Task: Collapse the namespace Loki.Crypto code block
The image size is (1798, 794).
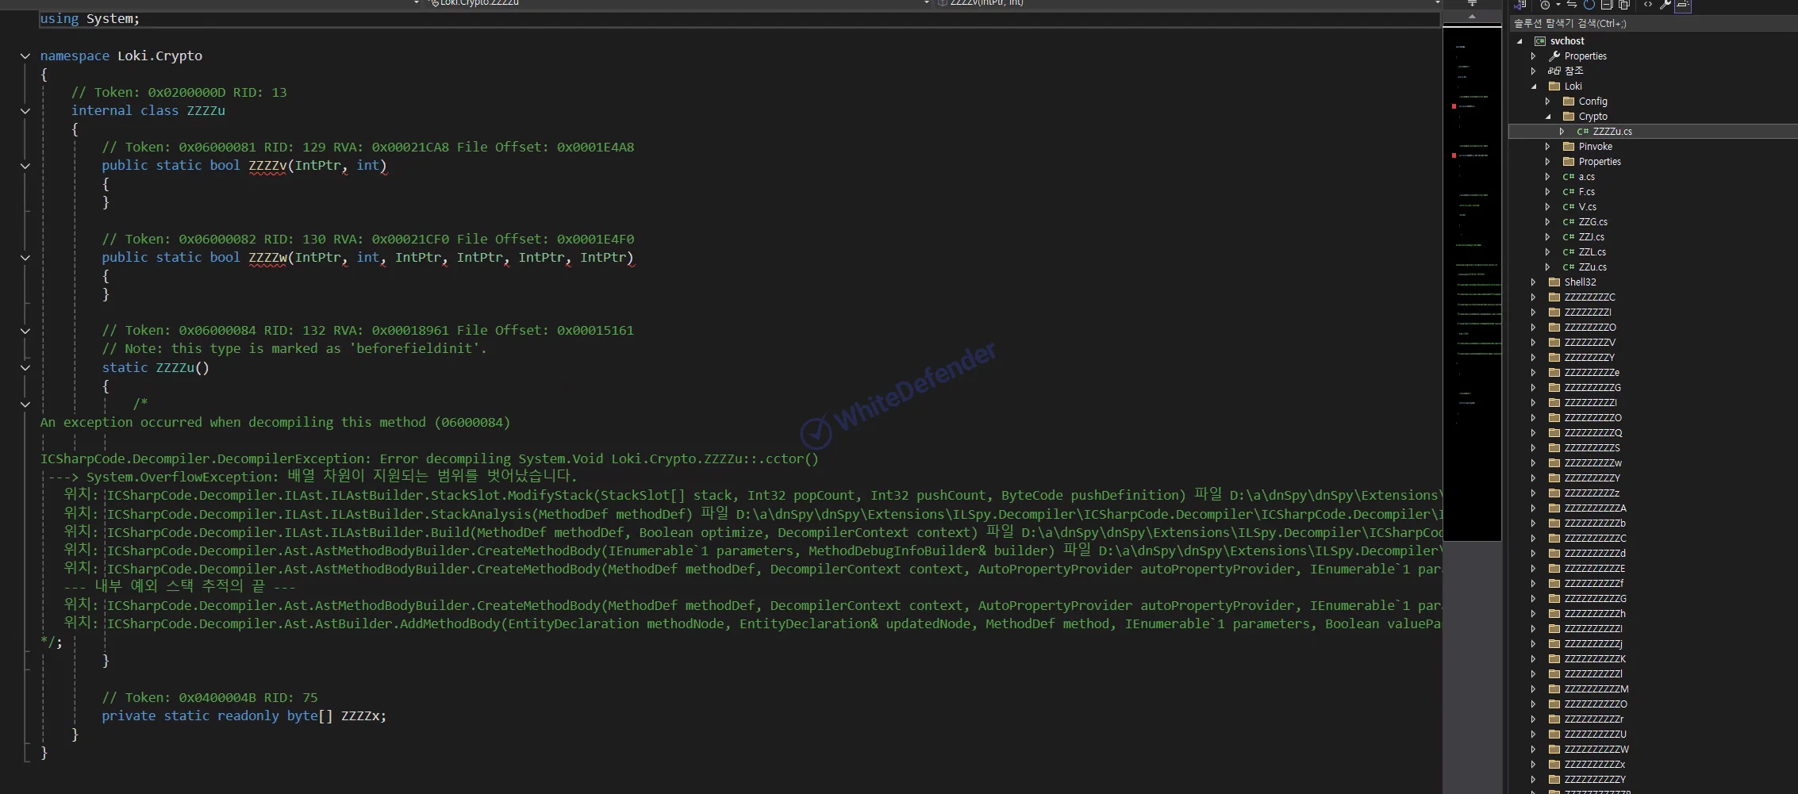Action: click(x=25, y=56)
